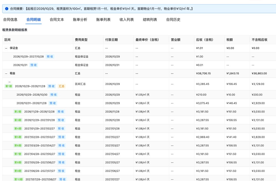Select the interval 2027/02/28~2027/03/27
The width and height of the screenshot is (276, 181).
40,137
